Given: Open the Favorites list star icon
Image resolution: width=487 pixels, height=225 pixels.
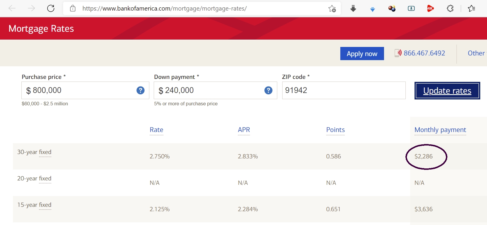Looking at the screenshot, I should [x=471, y=9].
